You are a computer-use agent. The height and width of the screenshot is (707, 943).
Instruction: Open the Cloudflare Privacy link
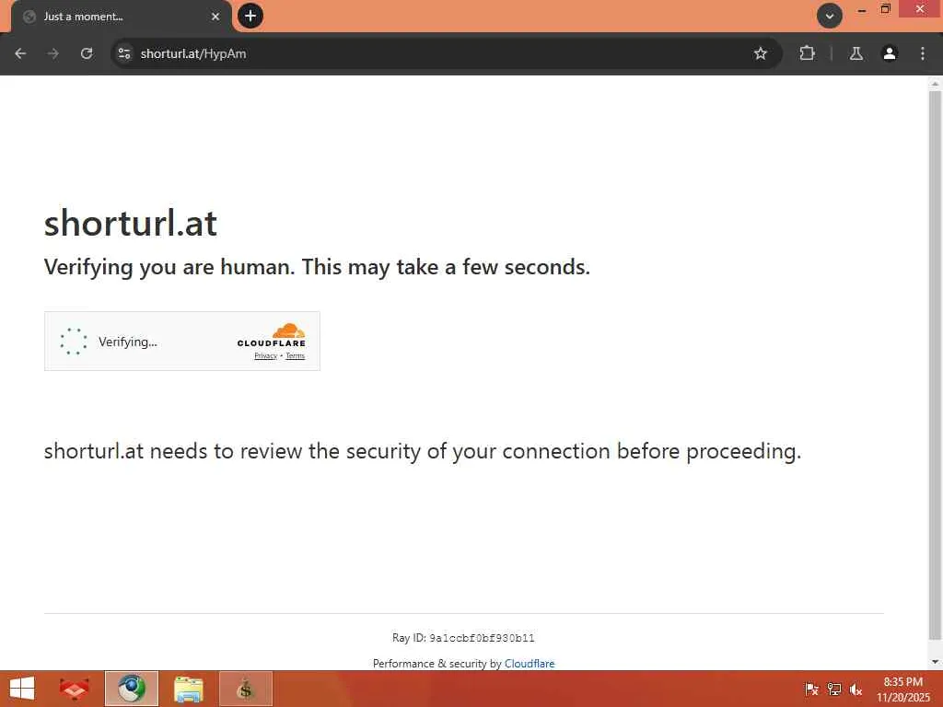point(265,356)
